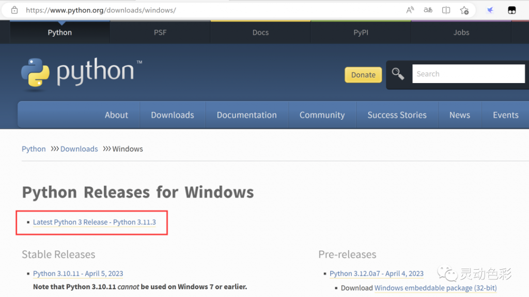
Task: Focus the Search input box
Action: [468, 74]
